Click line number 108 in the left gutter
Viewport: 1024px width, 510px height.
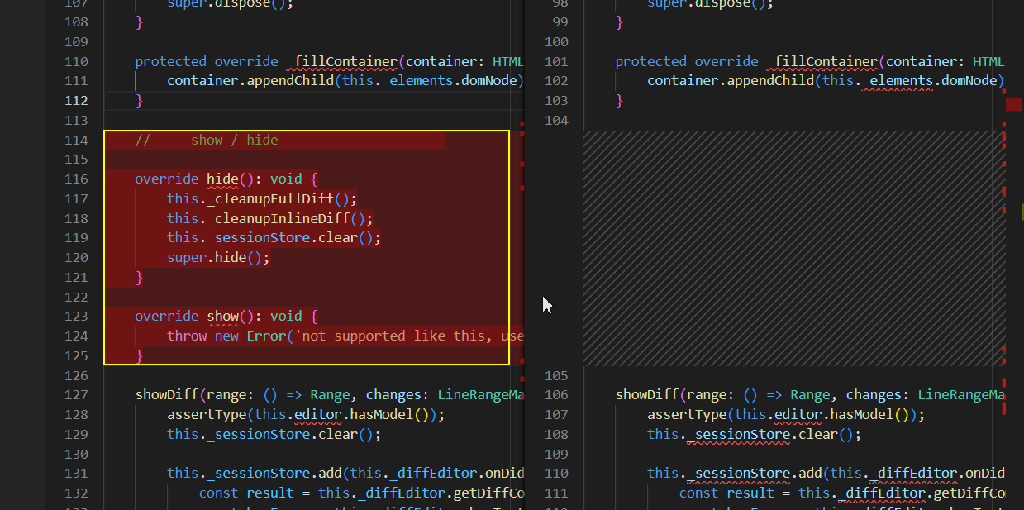pyautogui.click(x=76, y=21)
